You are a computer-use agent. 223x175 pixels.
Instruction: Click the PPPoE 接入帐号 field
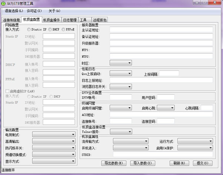coord(59,78)
